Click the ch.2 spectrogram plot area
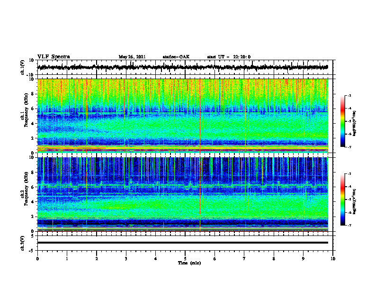Screen dimensions: 375x290 183,194
